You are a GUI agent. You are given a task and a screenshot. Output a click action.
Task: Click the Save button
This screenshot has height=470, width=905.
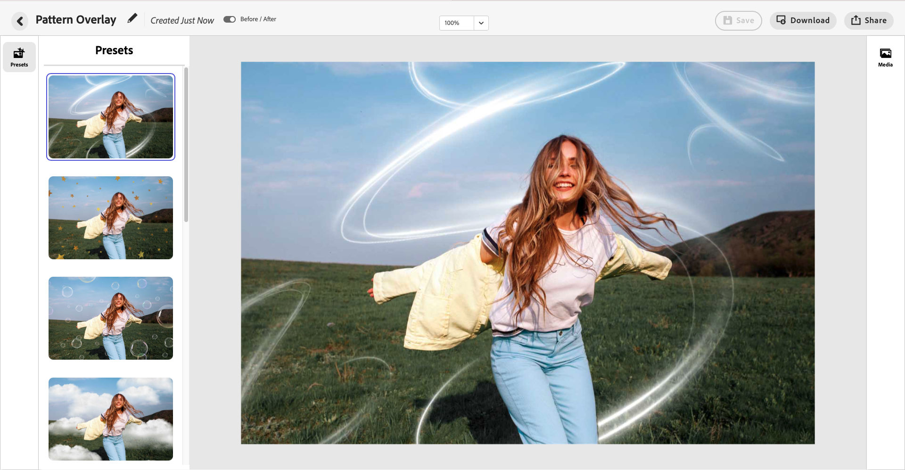click(x=739, y=21)
